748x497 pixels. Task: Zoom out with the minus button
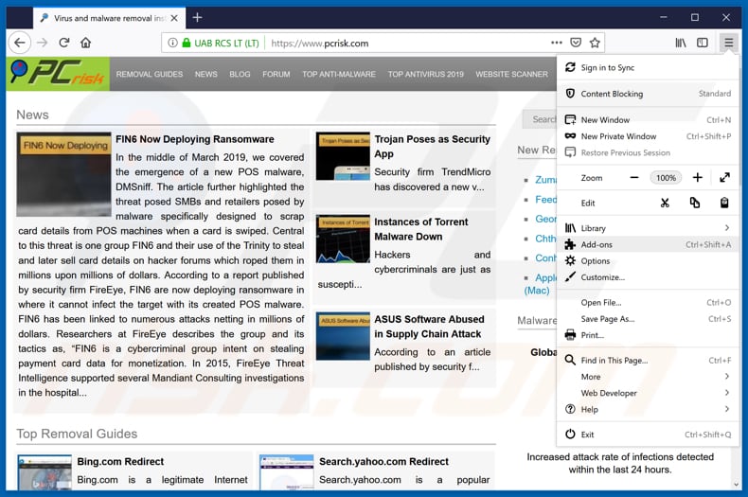[634, 177]
